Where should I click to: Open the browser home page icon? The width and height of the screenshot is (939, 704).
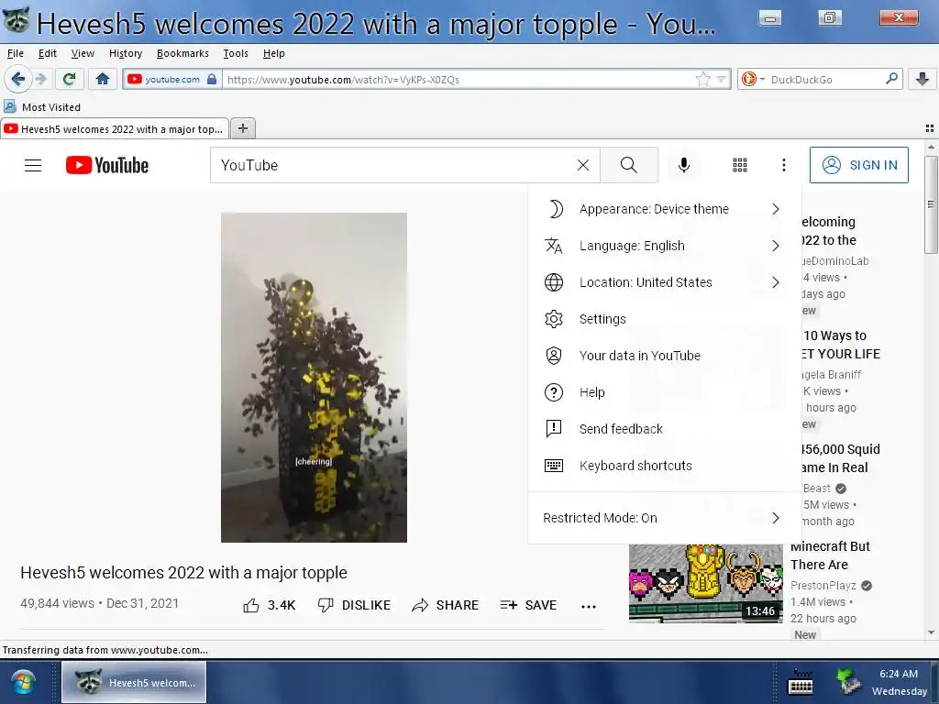click(x=103, y=79)
